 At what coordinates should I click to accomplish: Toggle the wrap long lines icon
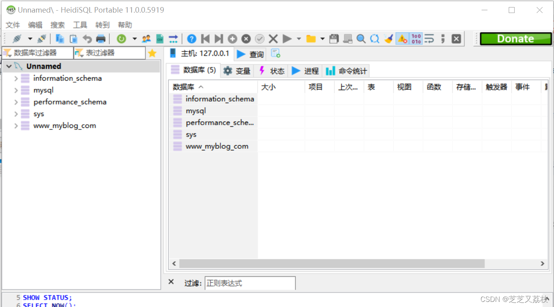(x=429, y=39)
